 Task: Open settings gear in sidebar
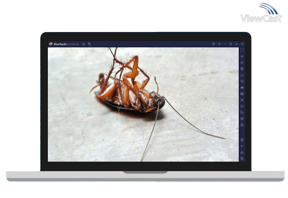click(242, 140)
